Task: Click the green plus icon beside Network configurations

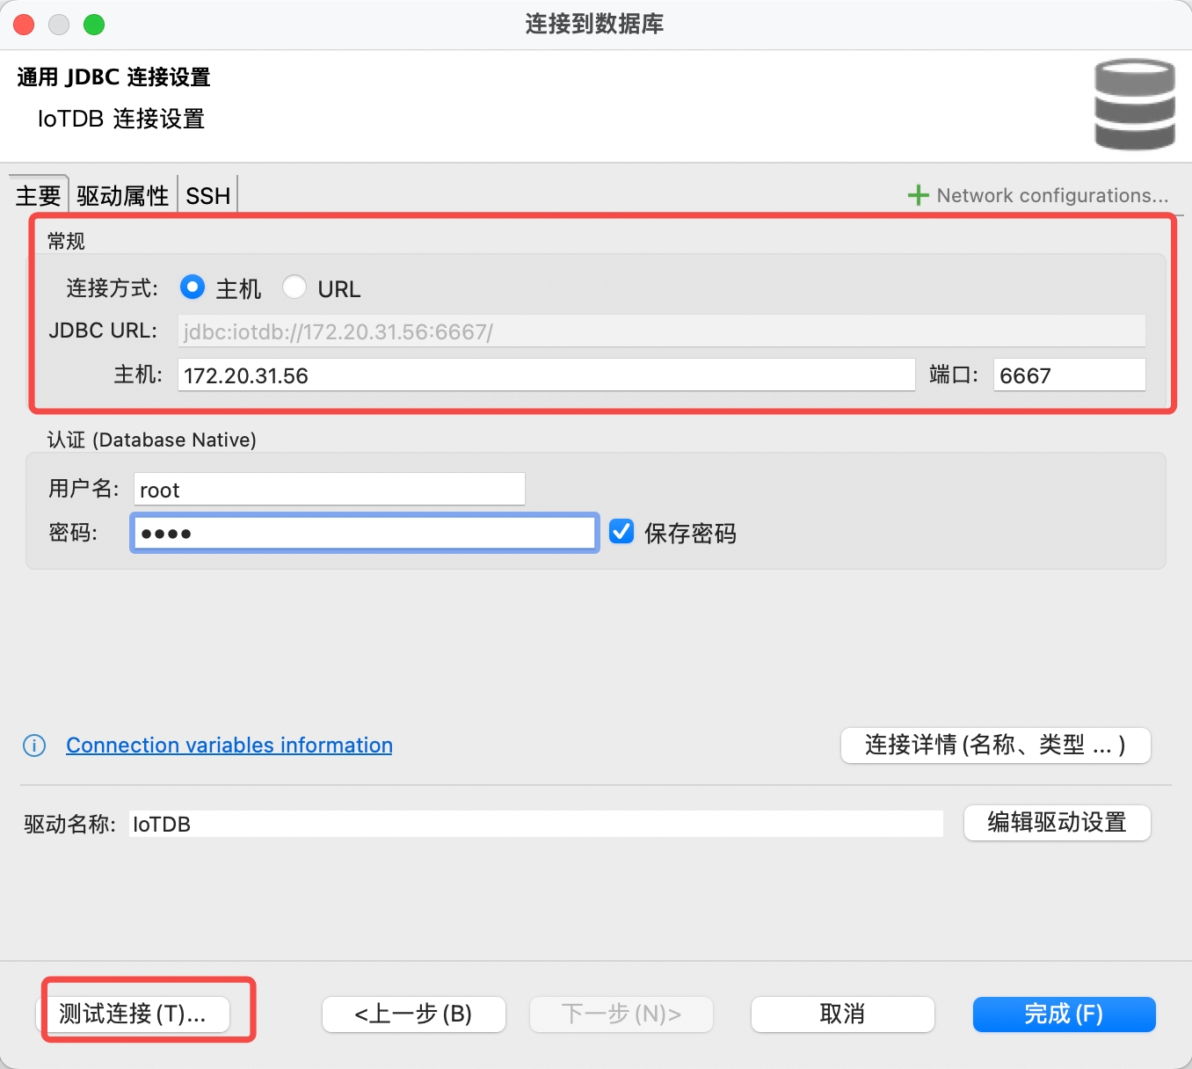Action: click(x=918, y=194)
